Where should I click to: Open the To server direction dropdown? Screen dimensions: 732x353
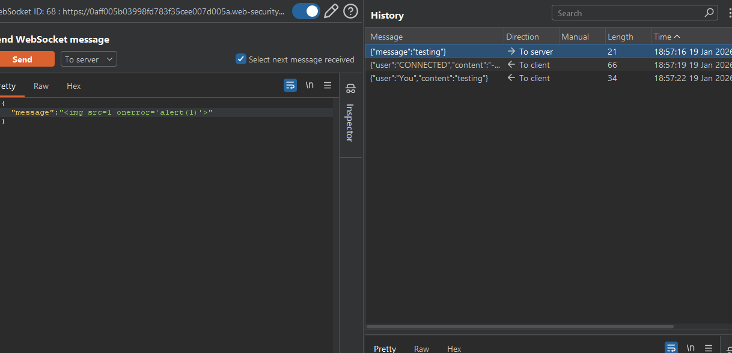coord(89,59)
